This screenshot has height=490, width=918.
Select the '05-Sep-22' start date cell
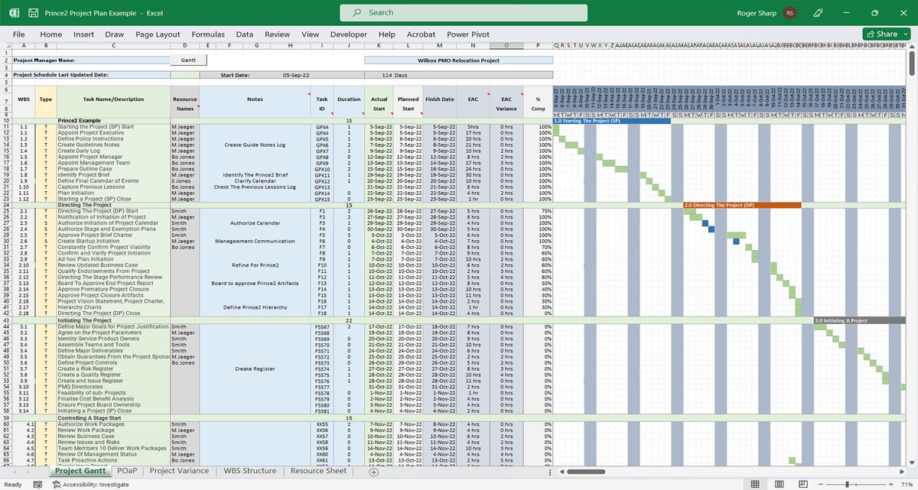point(295,75)
